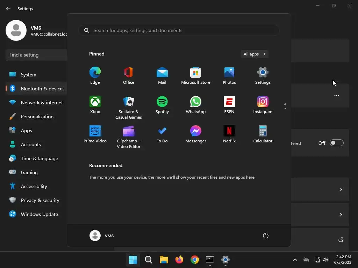Click the Find a setting field
The width and height of the screenshot is (358, 268).
[x=36, y=55]
